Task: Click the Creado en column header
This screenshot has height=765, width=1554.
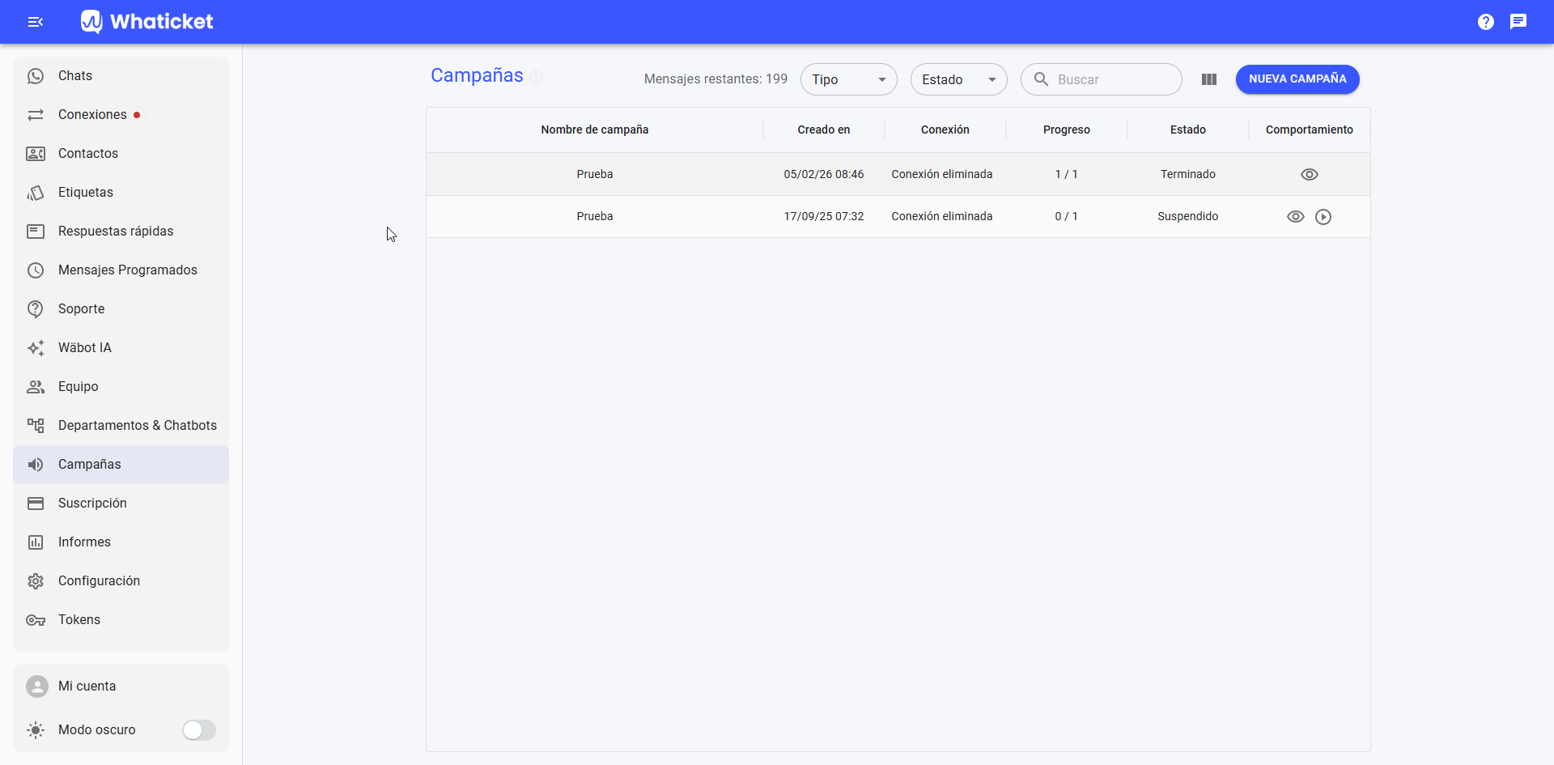Action: (824, 130)
